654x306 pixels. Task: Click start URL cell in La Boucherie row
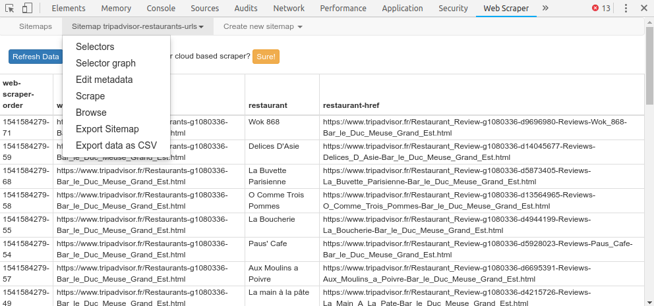tap(149, 225)
